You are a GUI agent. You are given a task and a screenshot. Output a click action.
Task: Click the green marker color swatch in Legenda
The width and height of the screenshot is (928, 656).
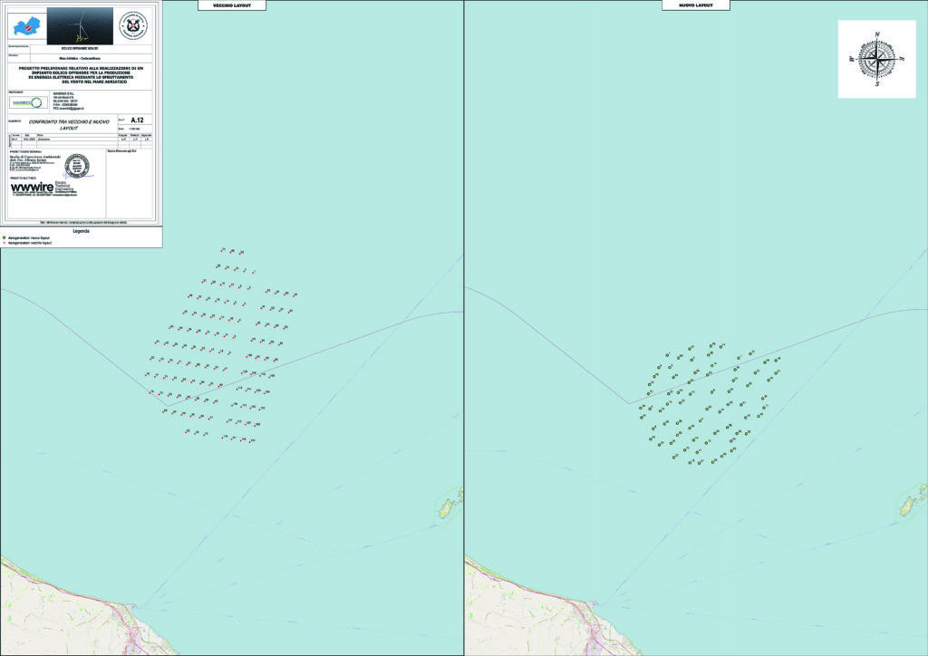(5, 237)
